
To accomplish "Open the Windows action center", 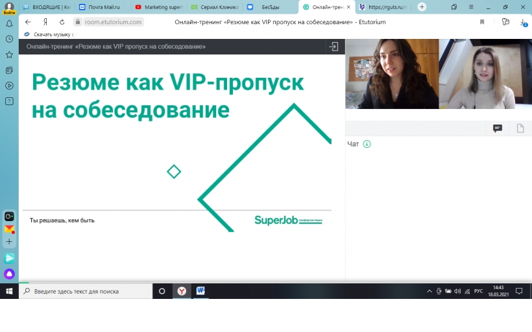I will (519, 291).
